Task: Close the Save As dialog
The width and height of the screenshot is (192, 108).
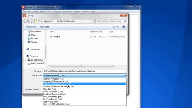Action: coord(124,15)
